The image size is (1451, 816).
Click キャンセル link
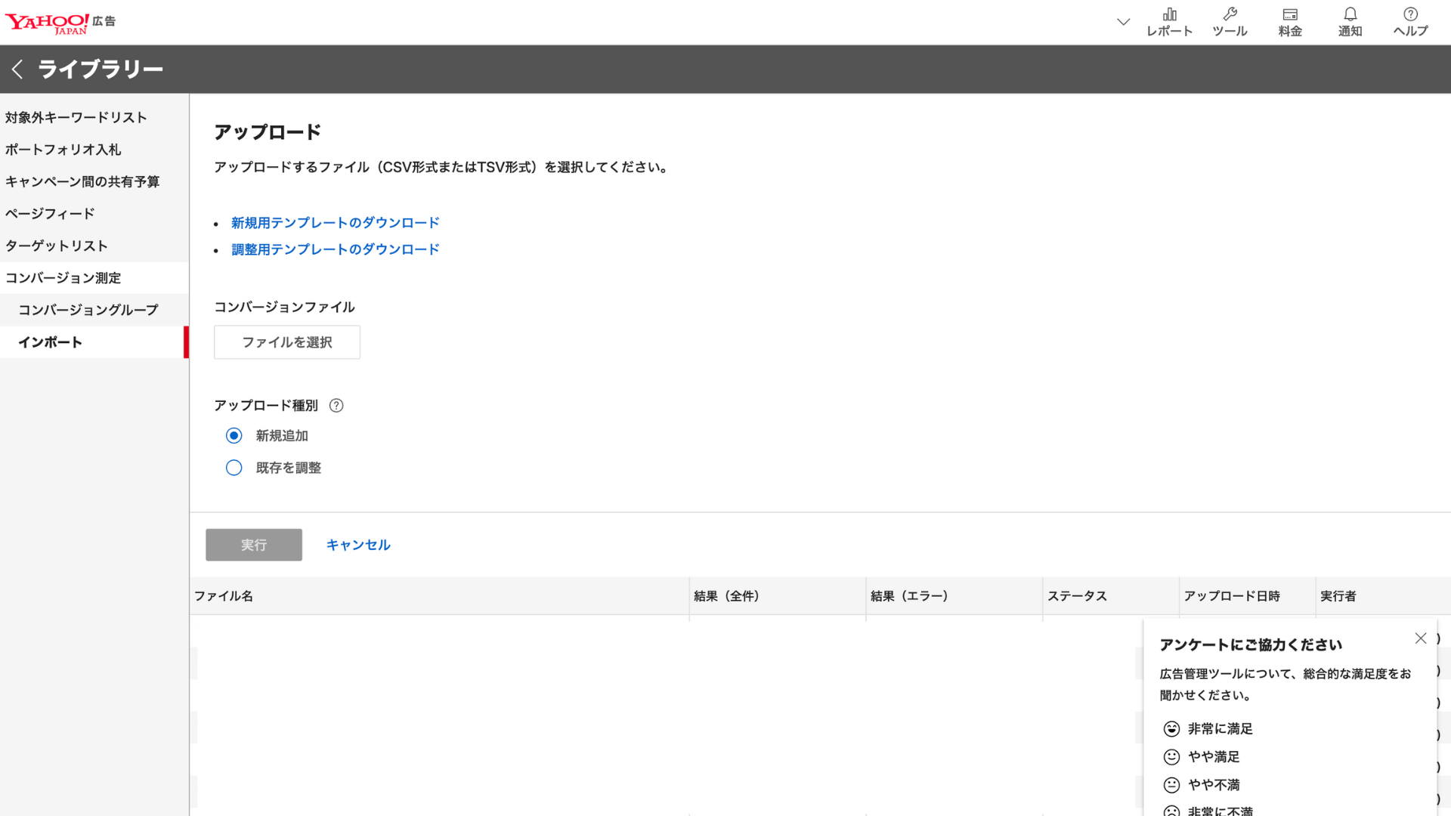click(x=358, y=545)
